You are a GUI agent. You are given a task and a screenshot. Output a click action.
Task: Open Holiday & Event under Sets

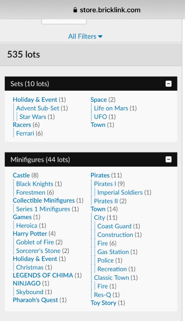click(35, 100)
